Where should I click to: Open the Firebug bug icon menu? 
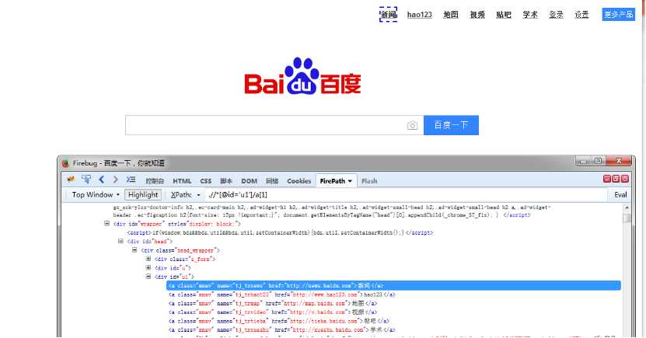(71, 179)
